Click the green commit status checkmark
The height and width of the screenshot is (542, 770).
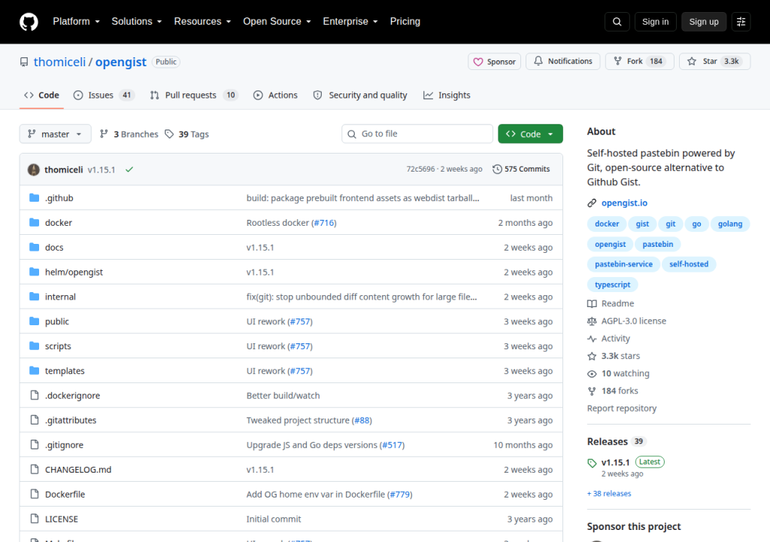pyautogui.click(x=129, y=169)
